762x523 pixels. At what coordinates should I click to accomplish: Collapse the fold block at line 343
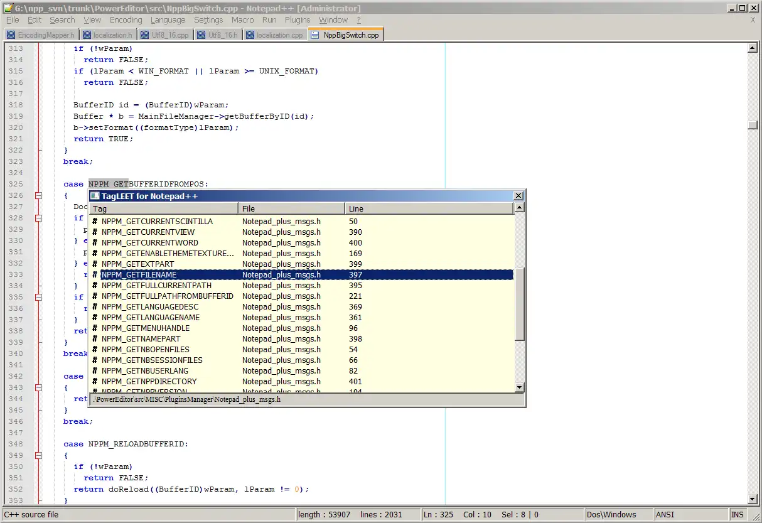pyautogui.click(x=38, y=387)
